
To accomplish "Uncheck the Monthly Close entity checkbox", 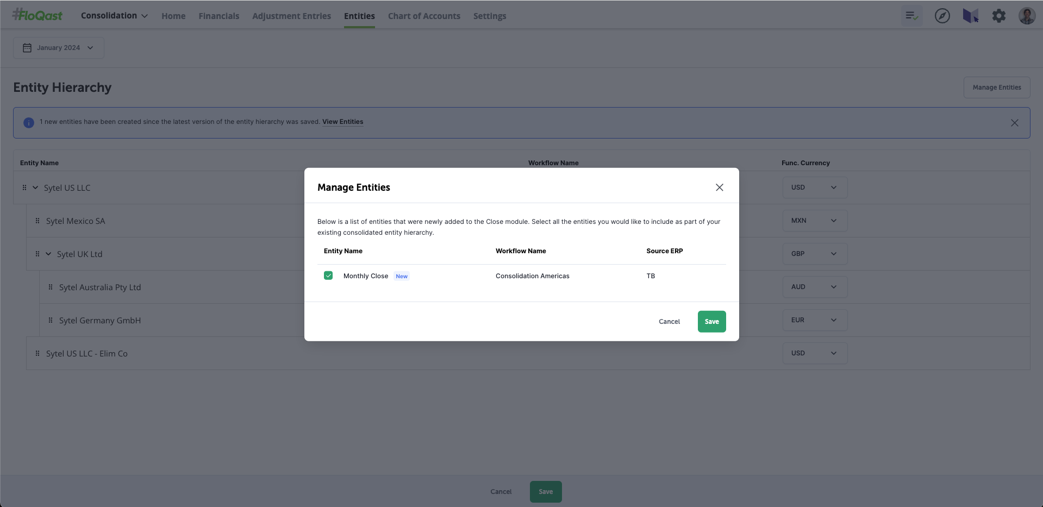I will pos(328,276).
